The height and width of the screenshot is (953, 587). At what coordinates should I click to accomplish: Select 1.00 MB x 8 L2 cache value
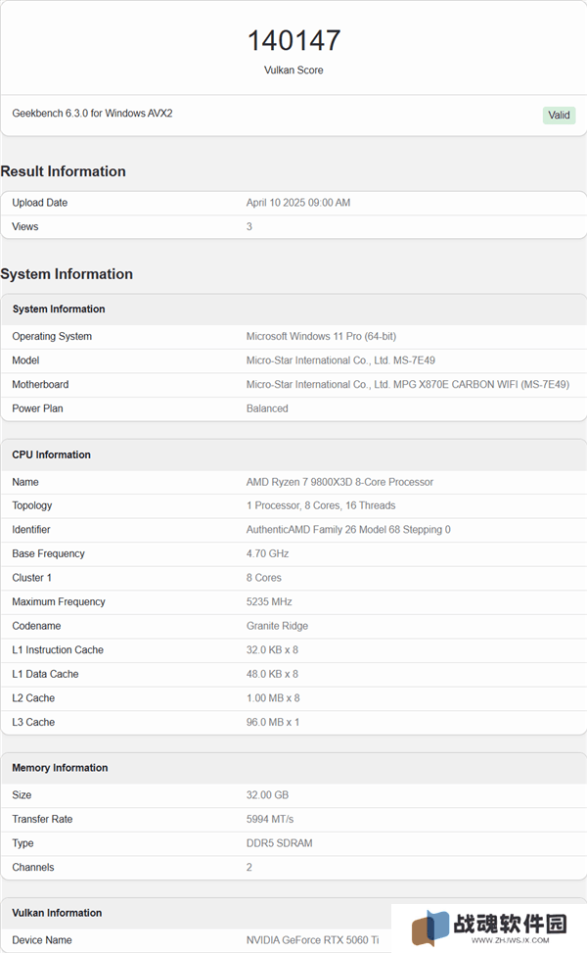273,698
